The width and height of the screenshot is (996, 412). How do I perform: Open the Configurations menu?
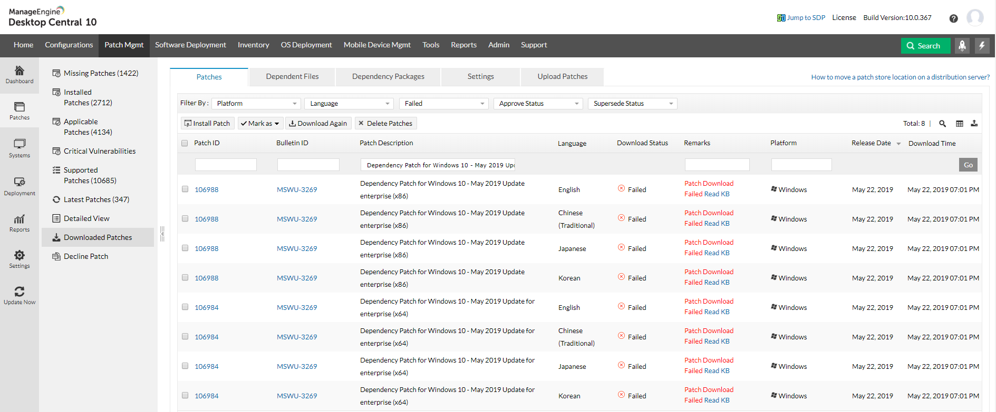pos(69,45)
